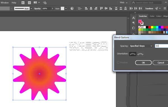Confirm Blend Options with OK

143,63
